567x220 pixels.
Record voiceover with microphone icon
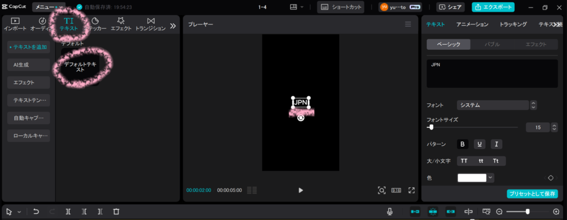pos(390,212)
